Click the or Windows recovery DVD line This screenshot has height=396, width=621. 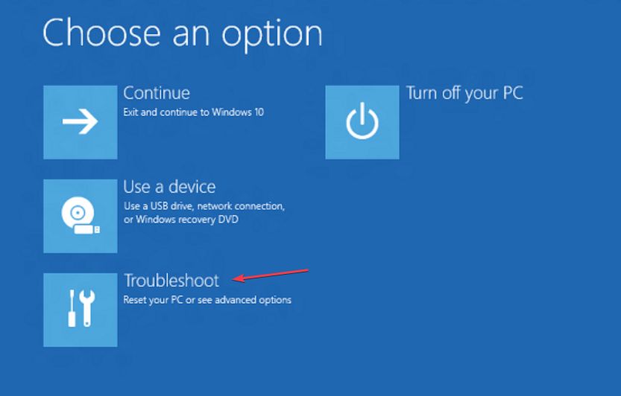click(181, 220)
